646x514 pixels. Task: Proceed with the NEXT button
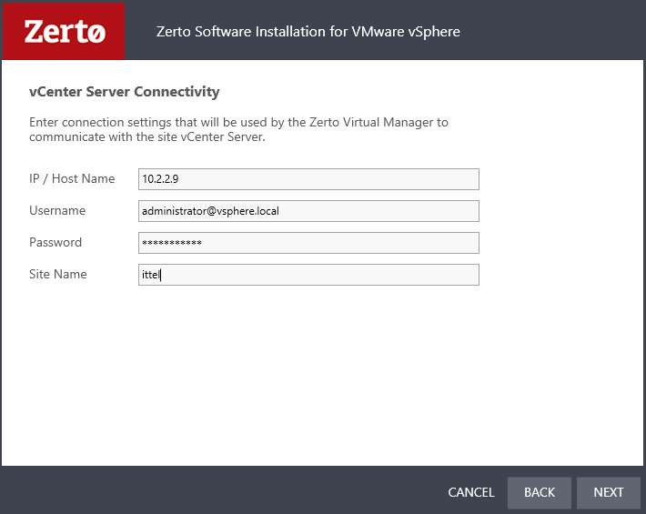coord(609,492)
